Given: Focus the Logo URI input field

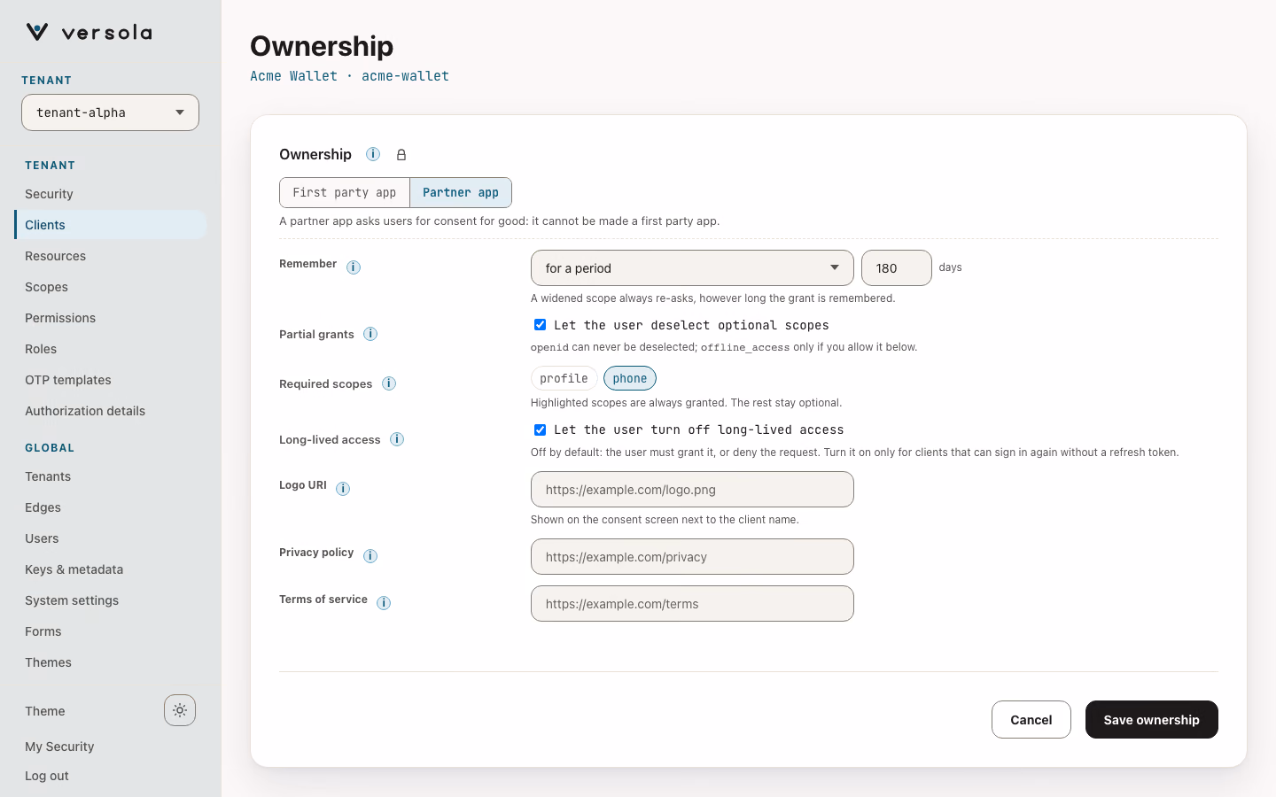Looking at the screenshot, I should (x=692, y=490).
